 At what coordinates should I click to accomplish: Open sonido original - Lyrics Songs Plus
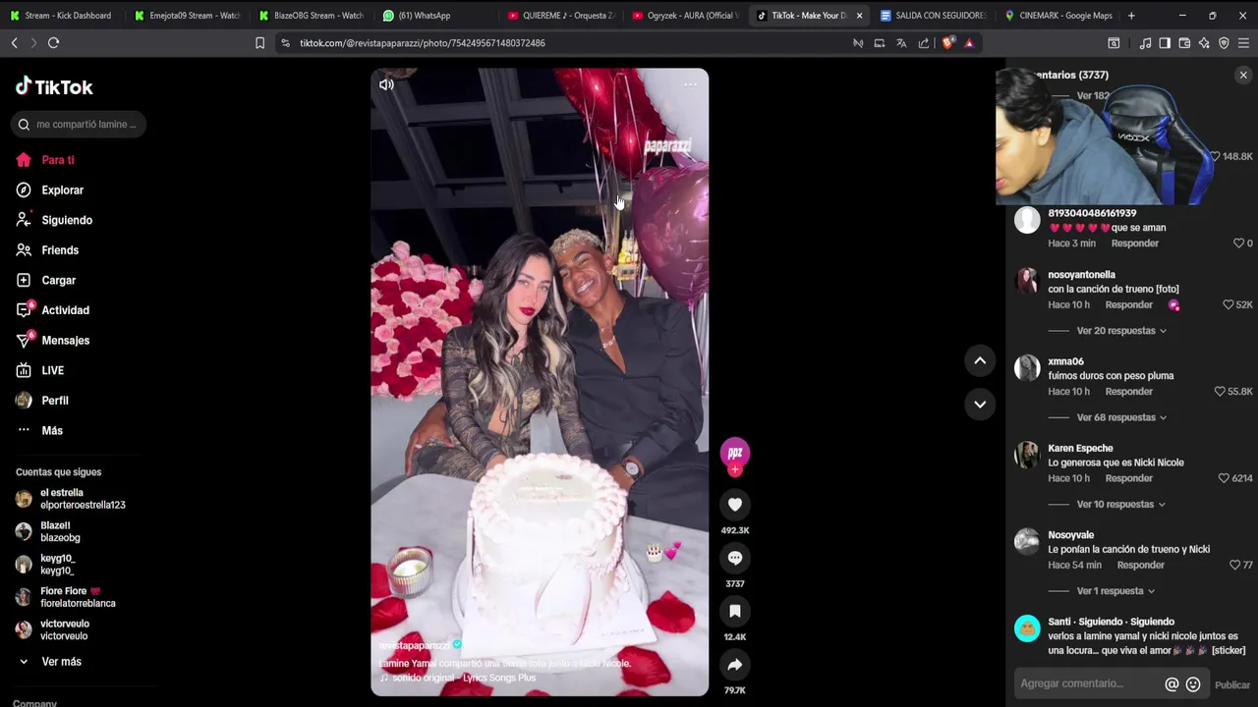pyautogui.click(x=464, y=678)
